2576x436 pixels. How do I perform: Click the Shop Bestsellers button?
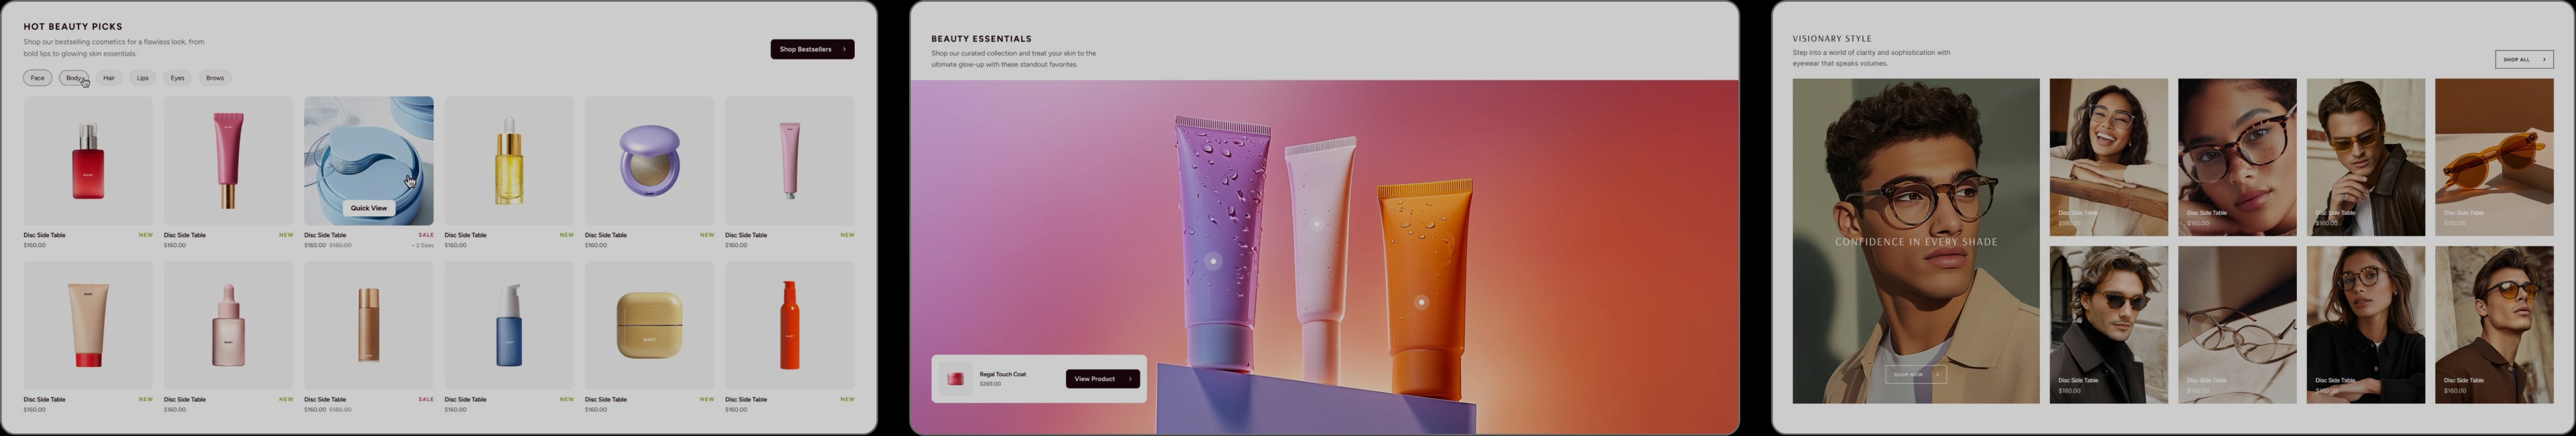click(811, 49)
